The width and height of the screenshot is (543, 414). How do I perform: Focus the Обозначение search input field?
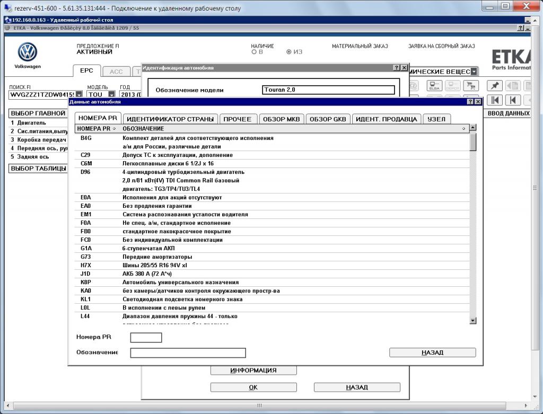click(188, 353)
